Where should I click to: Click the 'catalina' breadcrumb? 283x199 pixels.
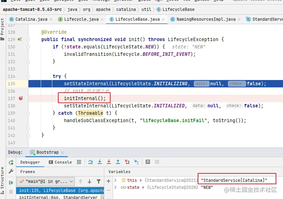pos(126,9)
